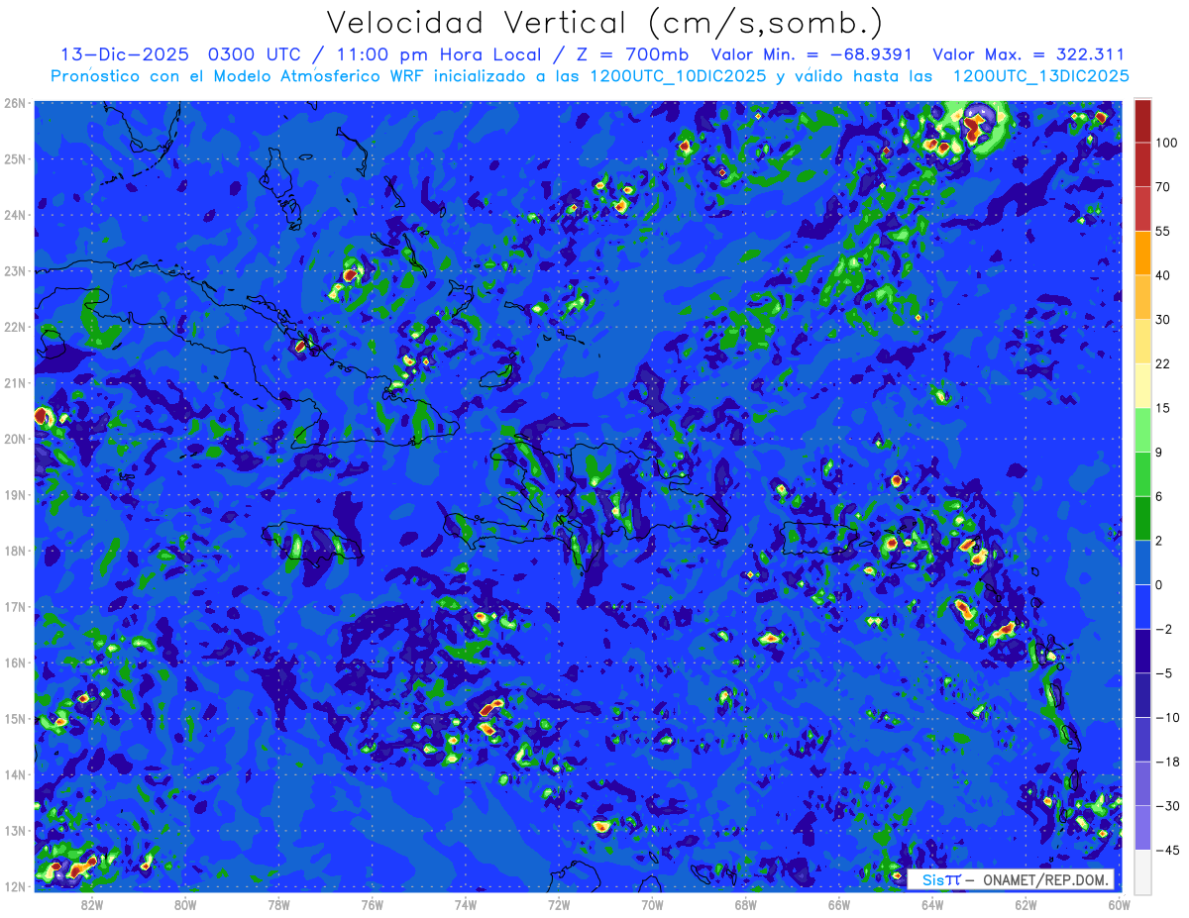Select the date text '13-Dic-2025'

[x=125, y=54]
